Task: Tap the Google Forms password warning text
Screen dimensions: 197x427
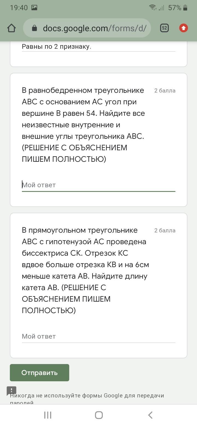Action: [88, 396]
